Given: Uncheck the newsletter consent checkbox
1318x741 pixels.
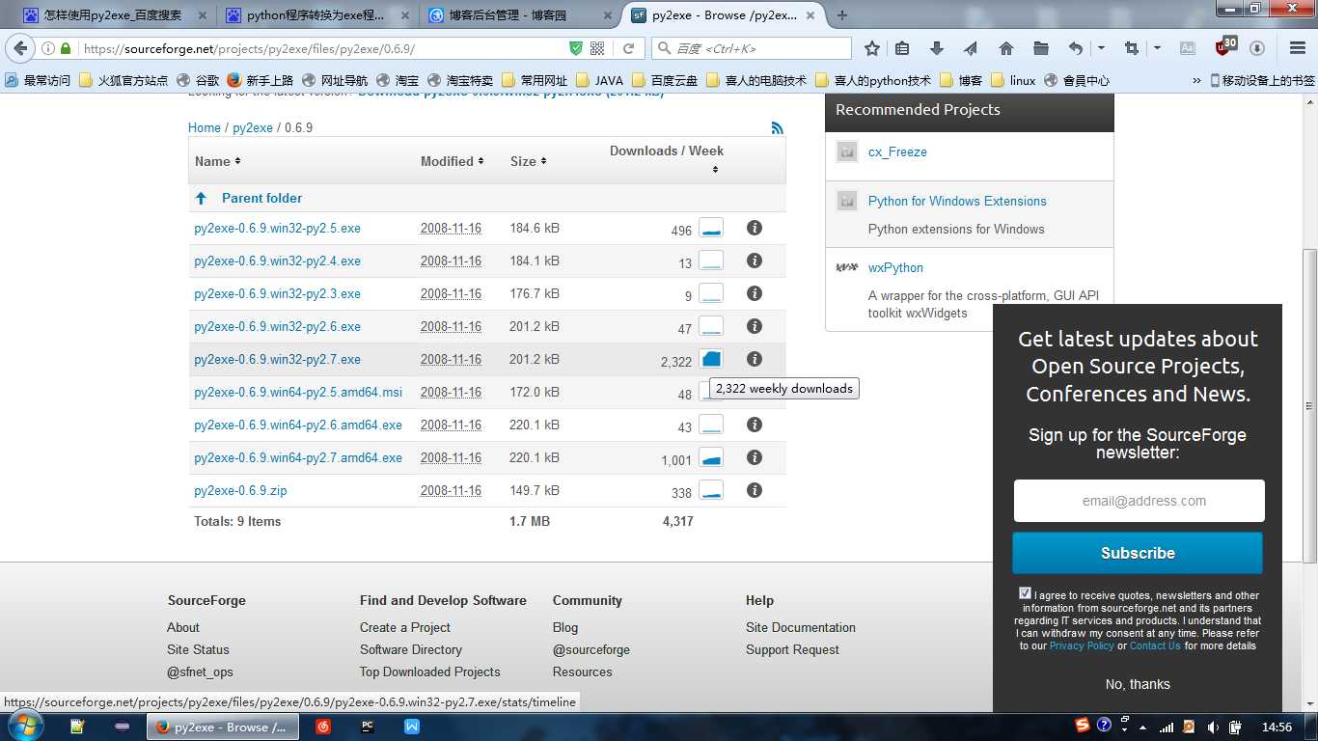Looking at the screenshot, I should [1025, 593].
